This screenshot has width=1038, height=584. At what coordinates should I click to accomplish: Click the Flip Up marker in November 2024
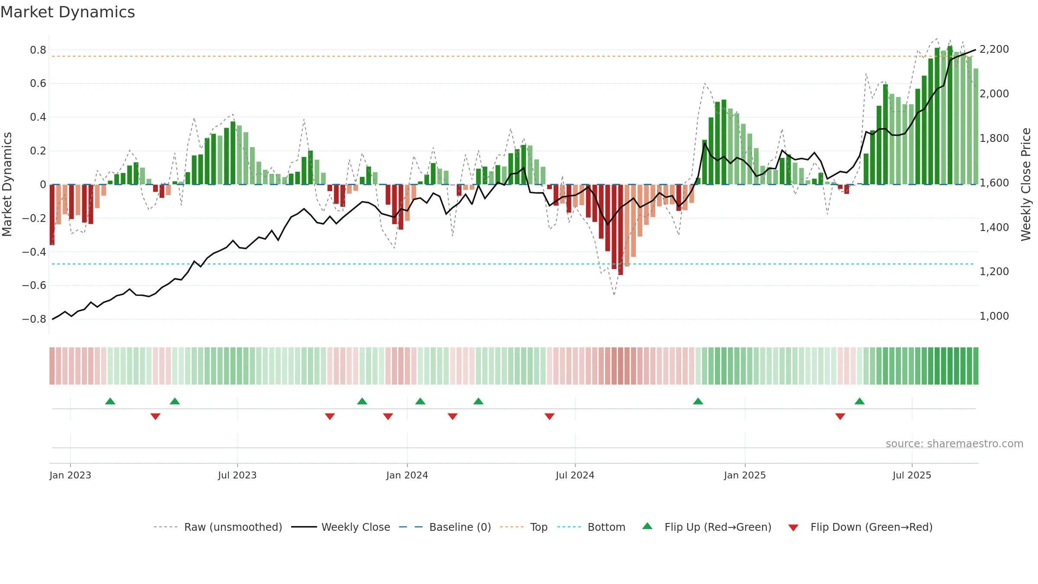(698, 401)
